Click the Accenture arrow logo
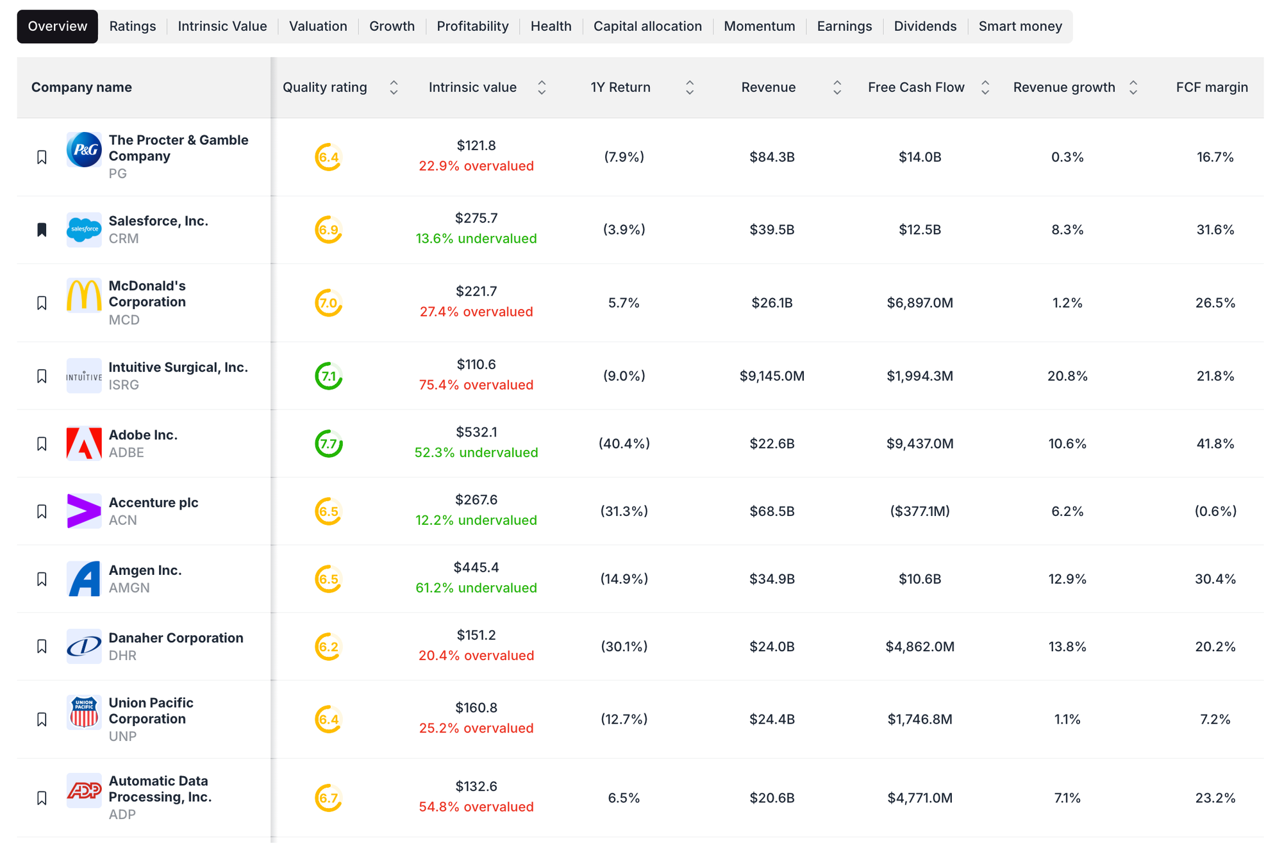The image size is (1282, 846). [84, 511]
